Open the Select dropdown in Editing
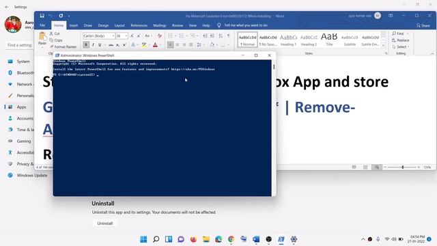The image size is (437, 246). pyautogui.click(x=401, y=47)
